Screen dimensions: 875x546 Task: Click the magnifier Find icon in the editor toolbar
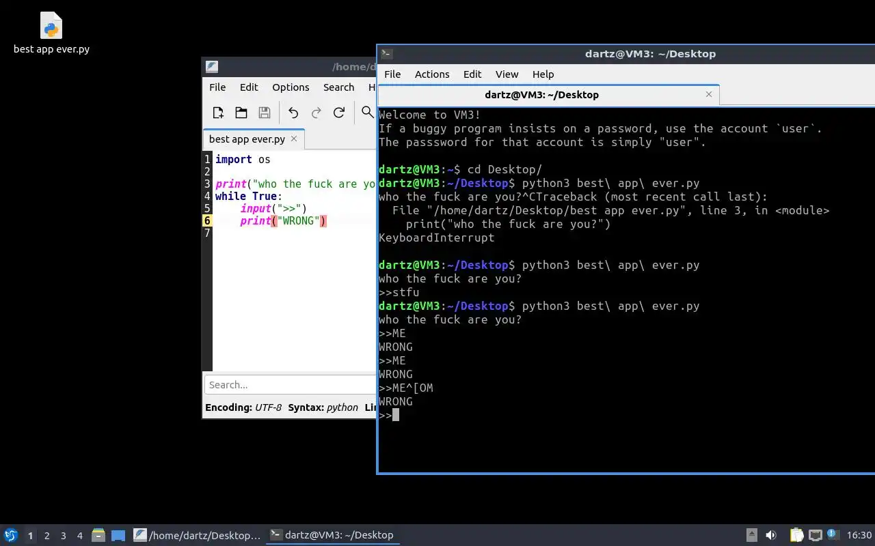pos(368,113)
